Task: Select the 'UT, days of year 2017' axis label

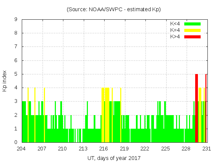Action: point(114,158)
